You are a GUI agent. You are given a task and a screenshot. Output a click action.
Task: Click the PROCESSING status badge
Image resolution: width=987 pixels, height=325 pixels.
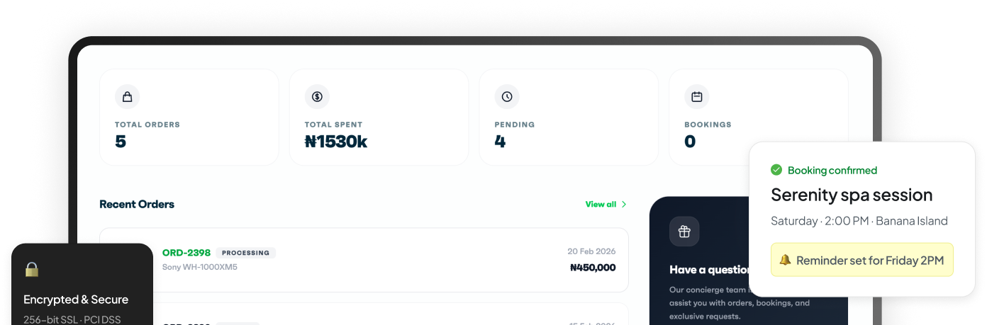pos(246,253)
